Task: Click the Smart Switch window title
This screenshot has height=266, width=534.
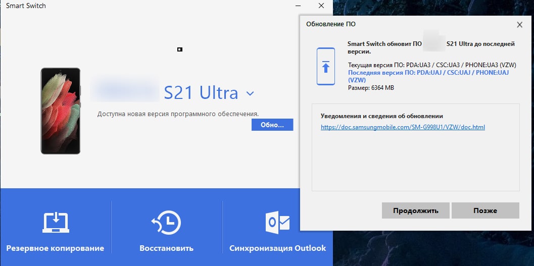Action: click(26, 6)
